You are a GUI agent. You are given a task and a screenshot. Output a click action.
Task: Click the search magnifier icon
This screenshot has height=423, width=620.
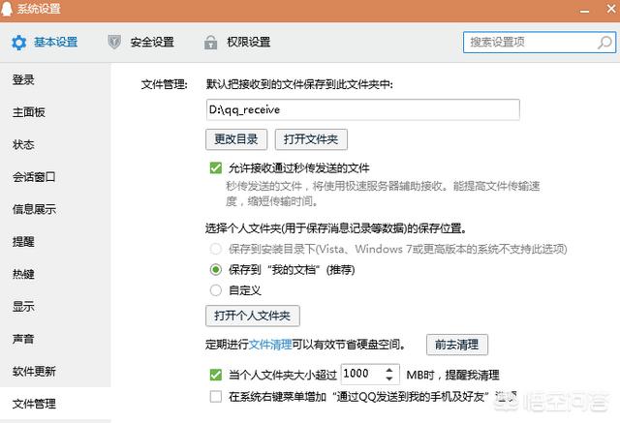[604, 43]
